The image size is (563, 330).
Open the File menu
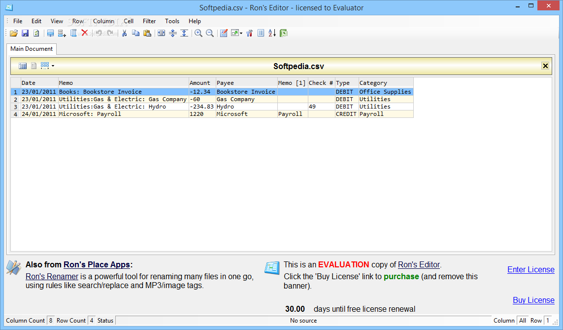point(18,21)
